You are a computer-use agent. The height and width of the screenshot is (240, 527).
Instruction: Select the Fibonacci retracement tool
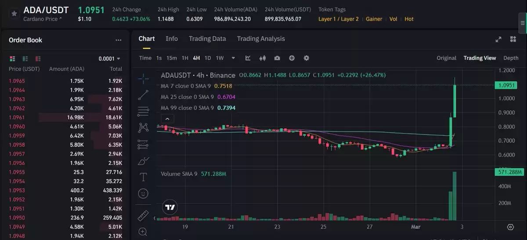(143, 111)
